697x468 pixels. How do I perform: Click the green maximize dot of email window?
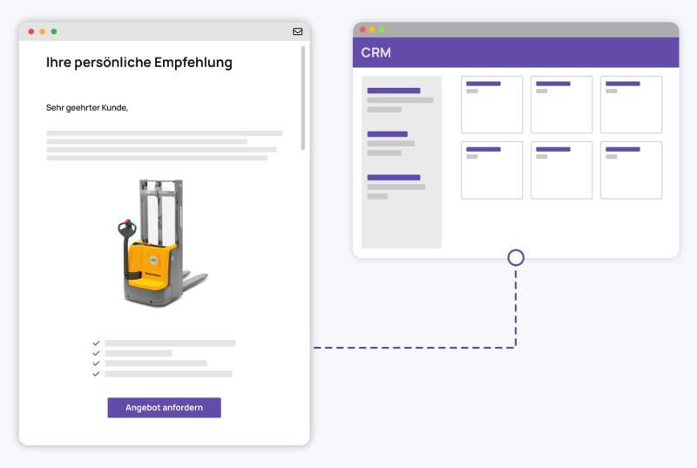[54, 31]
